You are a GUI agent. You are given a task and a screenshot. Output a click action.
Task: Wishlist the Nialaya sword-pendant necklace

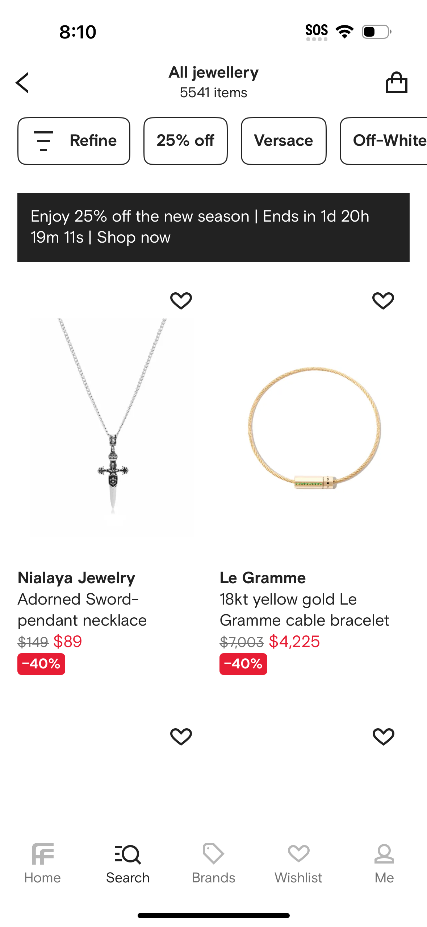click(x=181, y=301)
